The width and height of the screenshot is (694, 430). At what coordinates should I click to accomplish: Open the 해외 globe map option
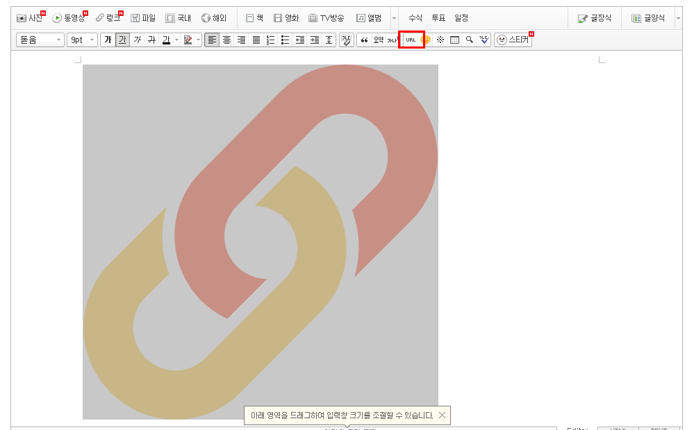(x=214, y=18)
